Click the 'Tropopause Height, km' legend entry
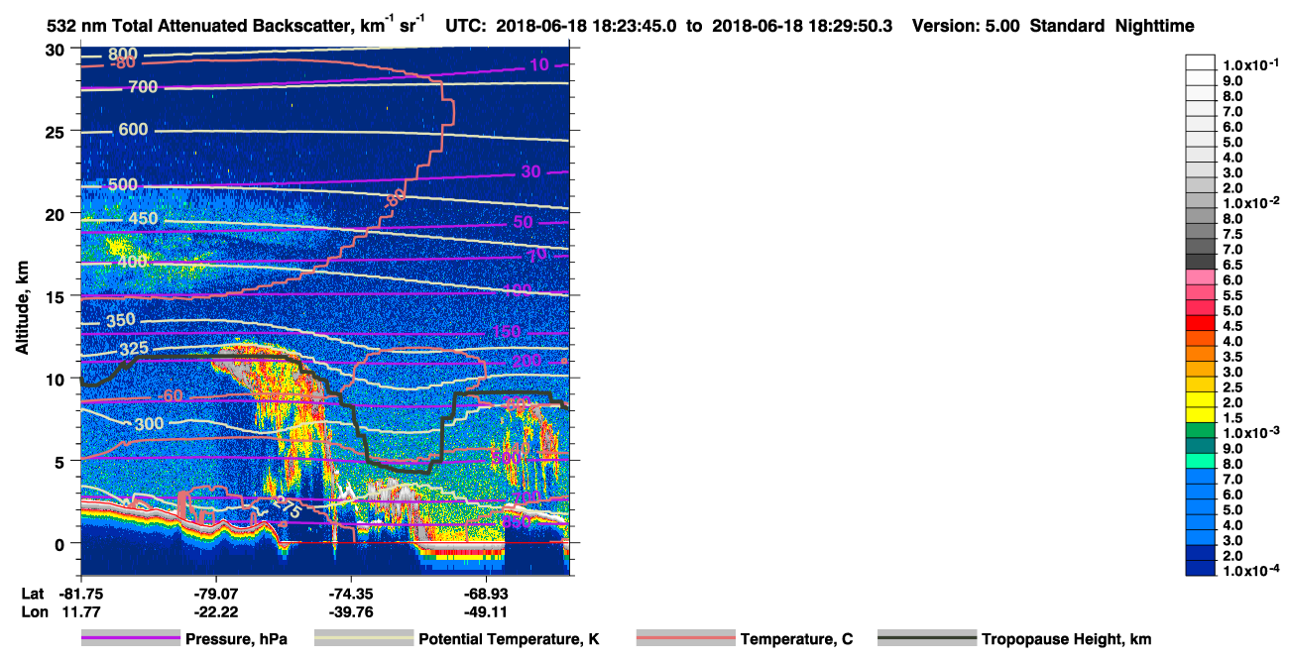Image resolution: width=1289 pixels, height=661 pixels. pos(1066,639)
